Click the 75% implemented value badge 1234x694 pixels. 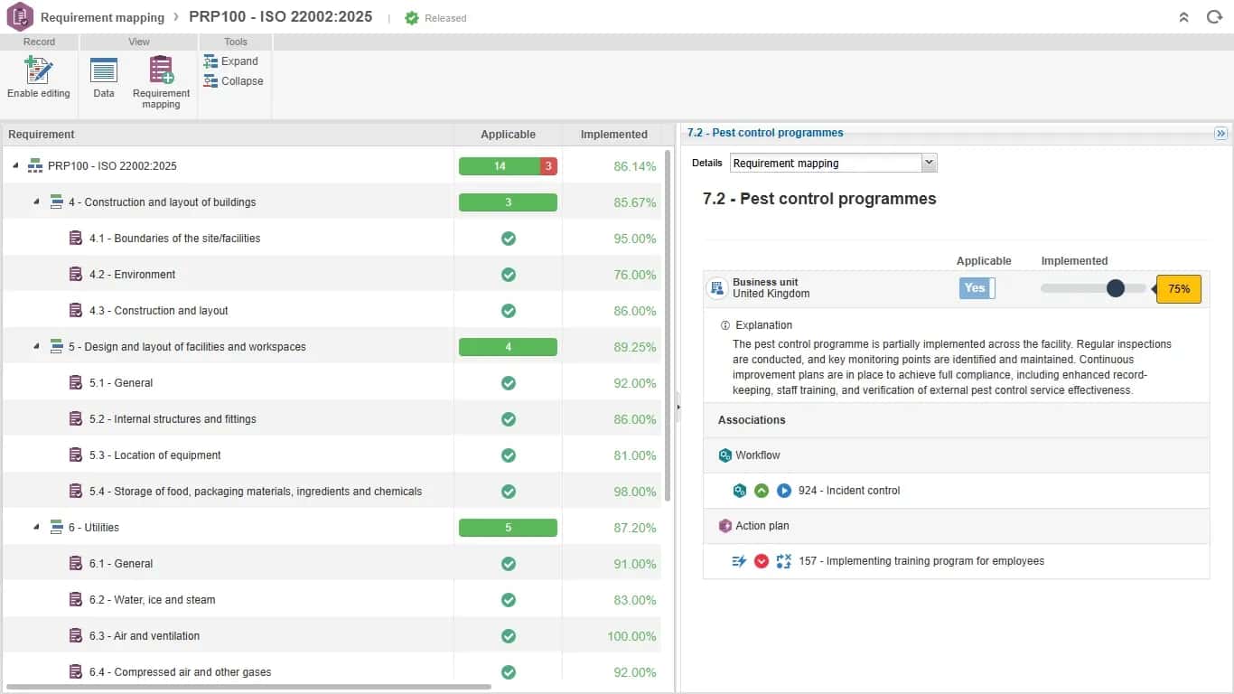pos(1179,289)
